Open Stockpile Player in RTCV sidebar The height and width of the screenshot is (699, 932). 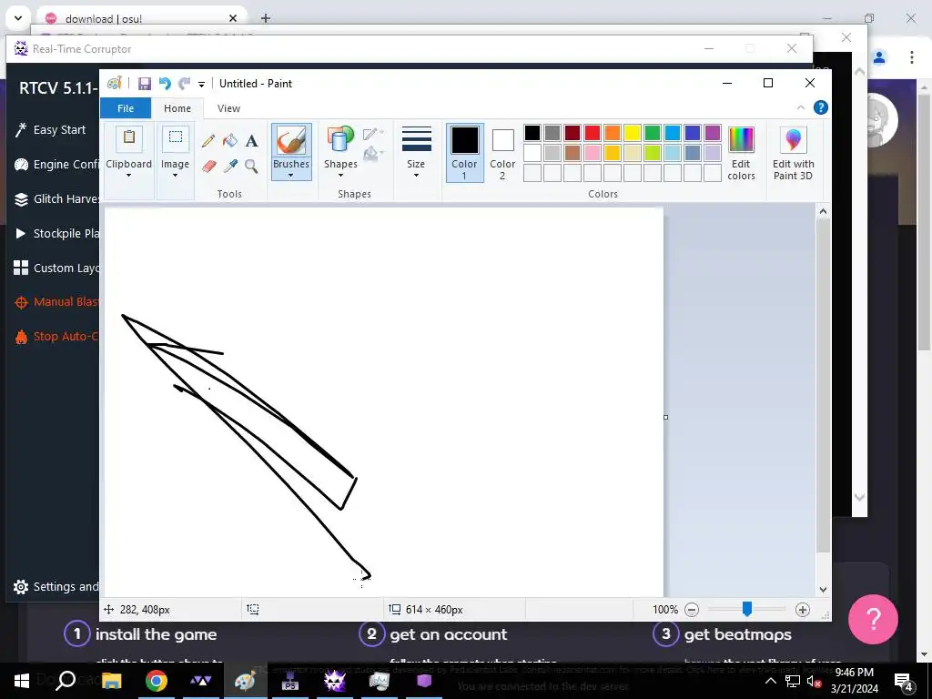(x=56, y=233)
